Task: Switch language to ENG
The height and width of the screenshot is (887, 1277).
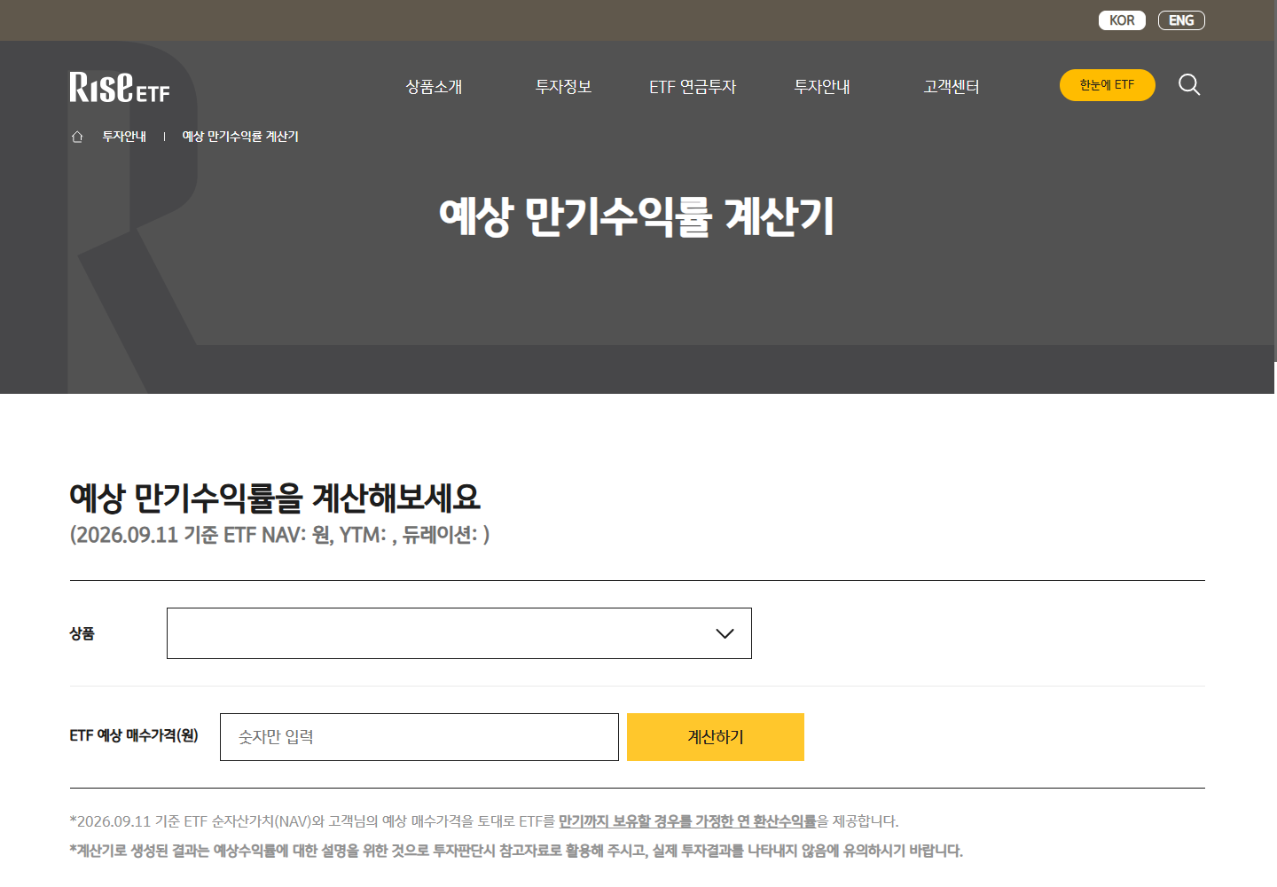Action: pos(1181,20)
